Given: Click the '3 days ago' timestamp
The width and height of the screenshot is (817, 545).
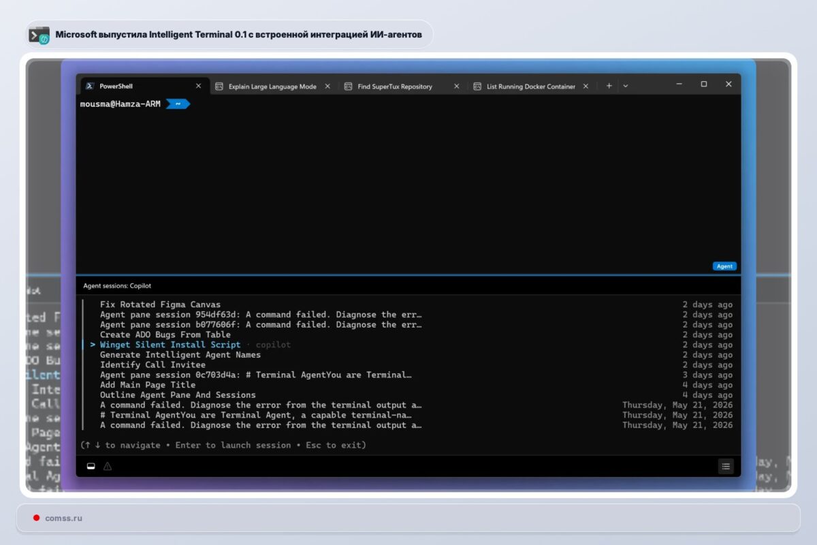Looking at the screenshot, I should click(707, 375).
